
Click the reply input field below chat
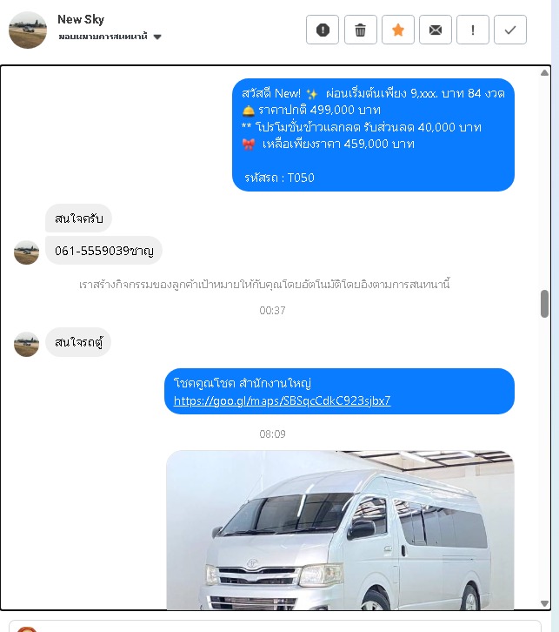click(275, 626)
